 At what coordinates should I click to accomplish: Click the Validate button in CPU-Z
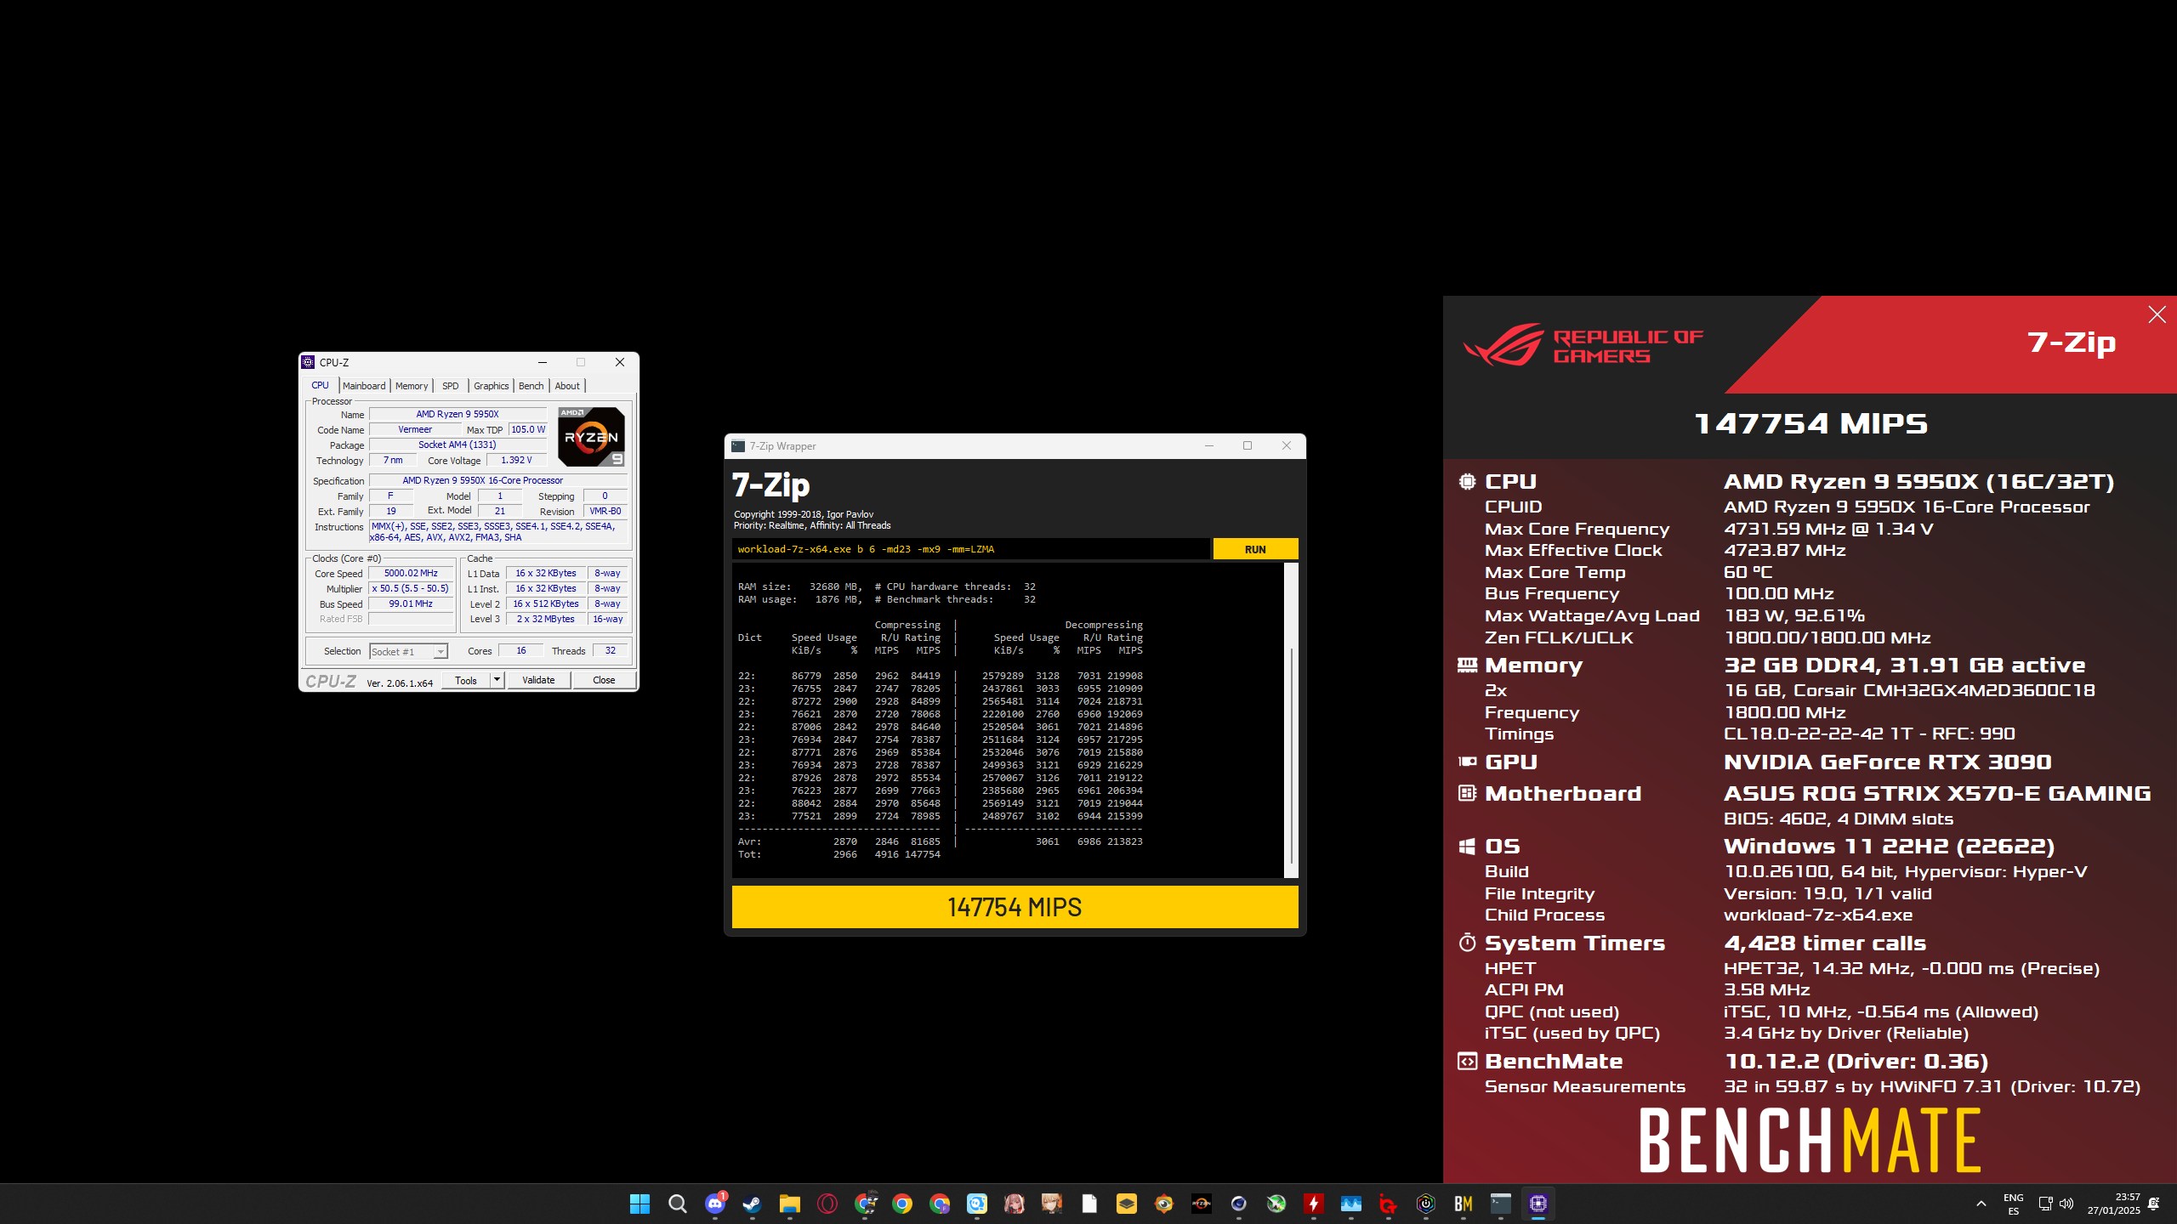[538, 680]
